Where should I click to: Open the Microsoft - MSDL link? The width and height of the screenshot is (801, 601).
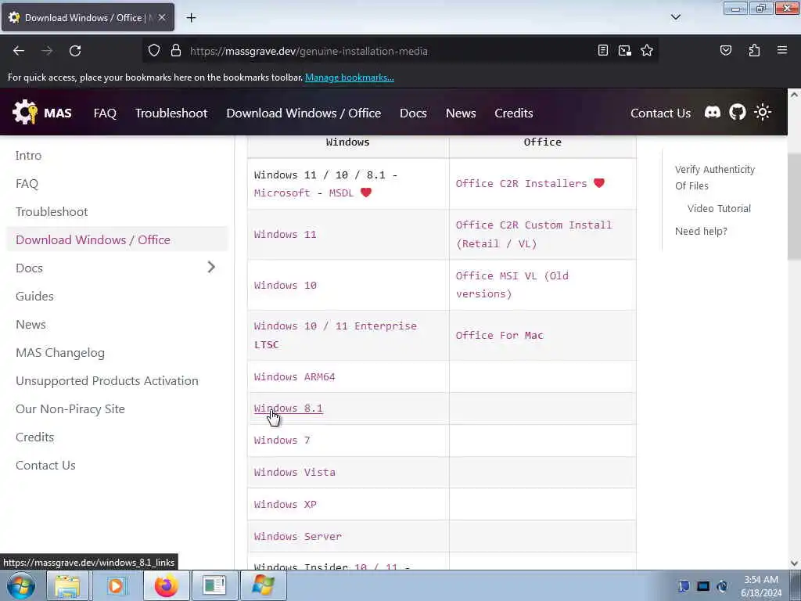pos(304,193)
